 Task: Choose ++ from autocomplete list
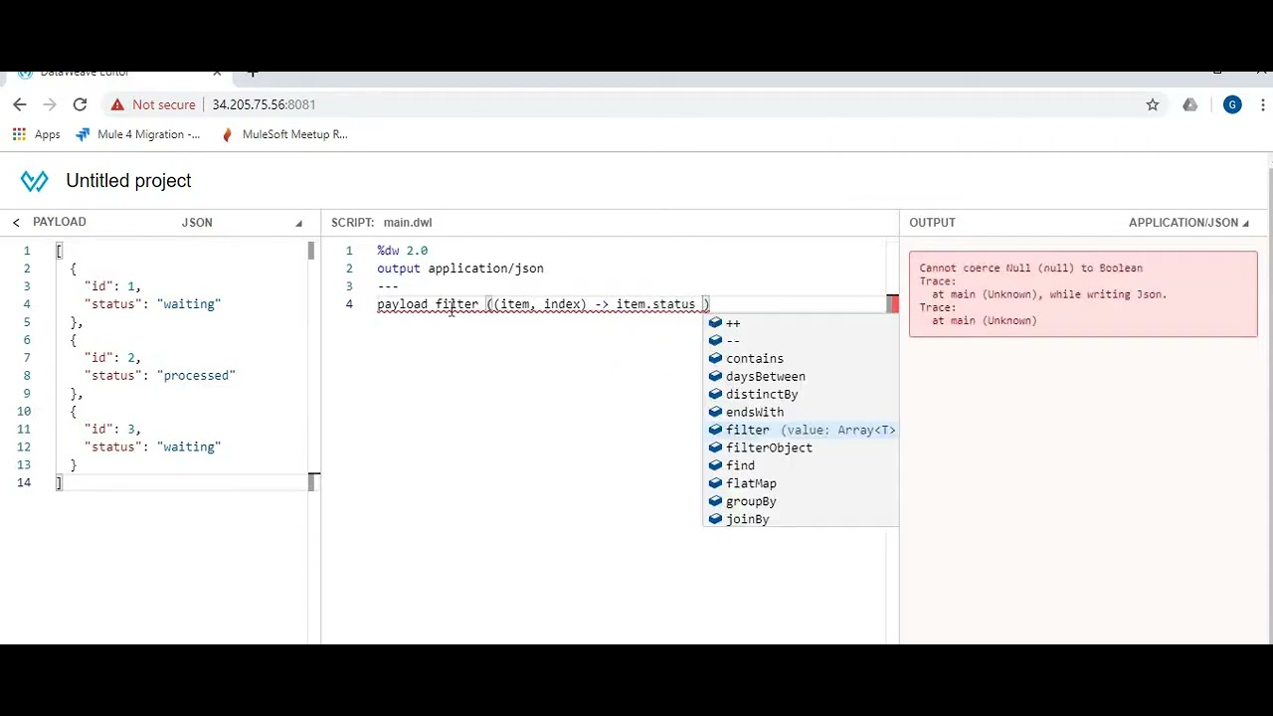pyautogui.click(x=802, y=323)
